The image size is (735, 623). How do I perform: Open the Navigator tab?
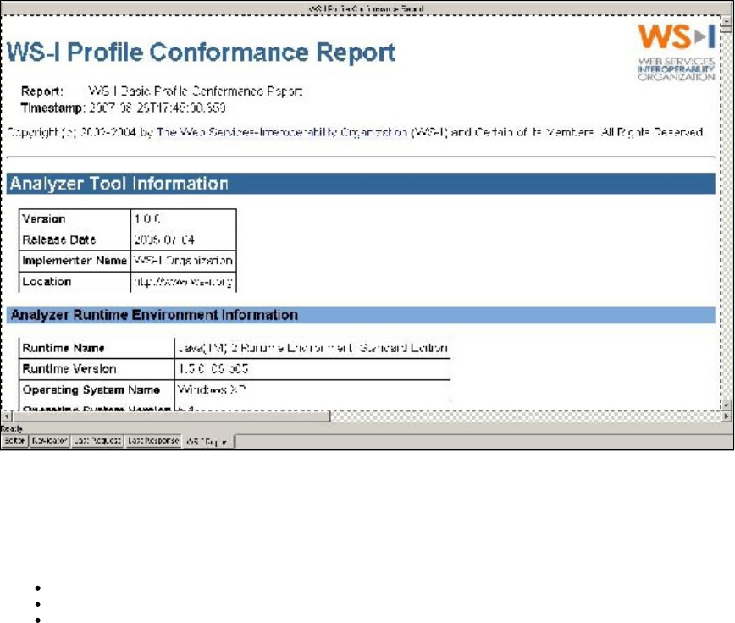click(x=50, y=441)
